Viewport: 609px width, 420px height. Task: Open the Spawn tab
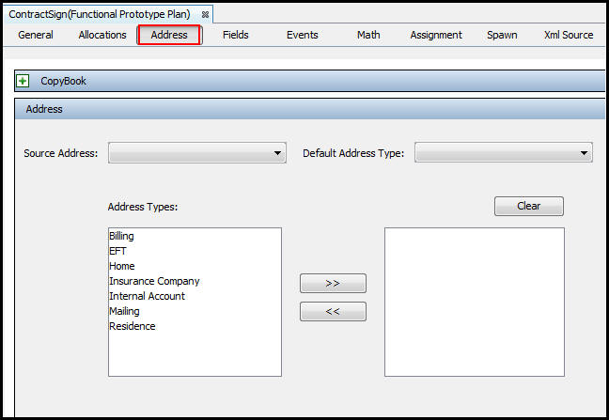502,35
